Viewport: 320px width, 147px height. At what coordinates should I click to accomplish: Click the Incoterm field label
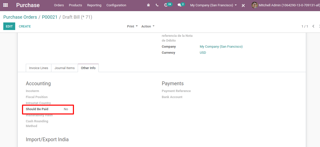[32, 91]
